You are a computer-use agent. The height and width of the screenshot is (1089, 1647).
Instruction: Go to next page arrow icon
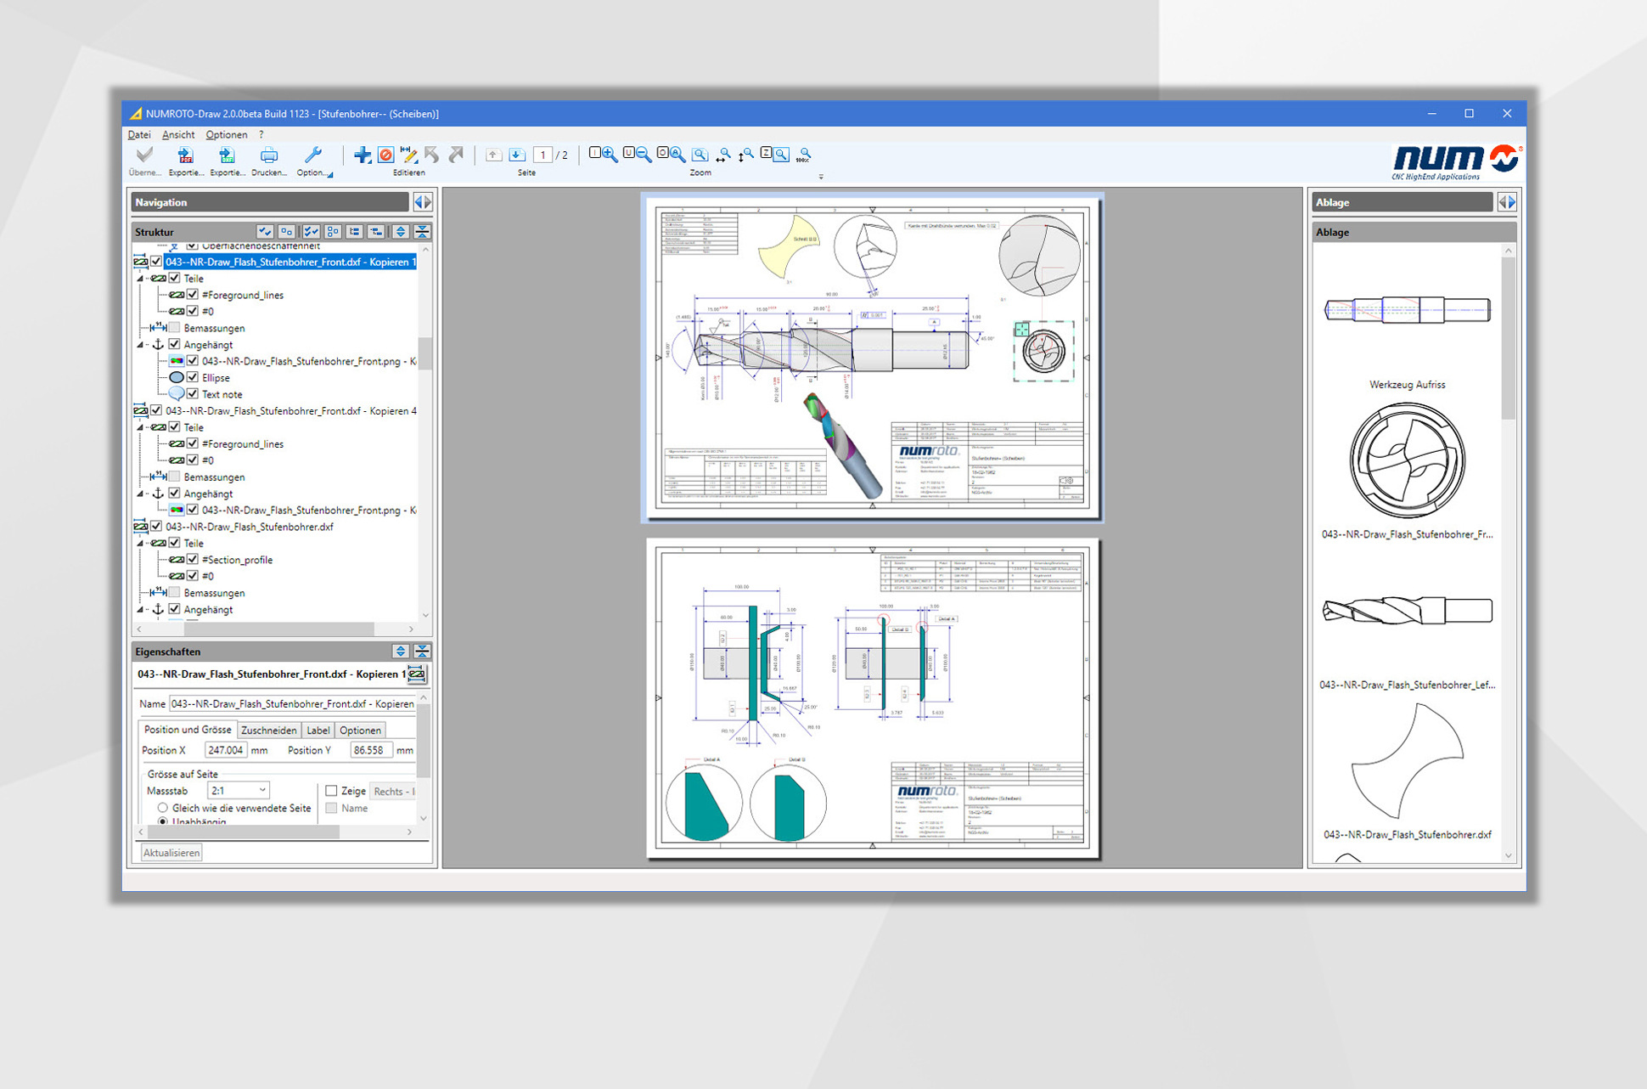(516, 155)
